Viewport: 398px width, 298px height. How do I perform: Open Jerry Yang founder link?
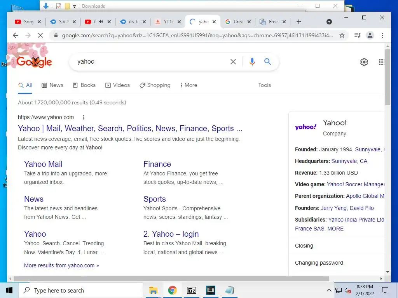pos(333,208)
